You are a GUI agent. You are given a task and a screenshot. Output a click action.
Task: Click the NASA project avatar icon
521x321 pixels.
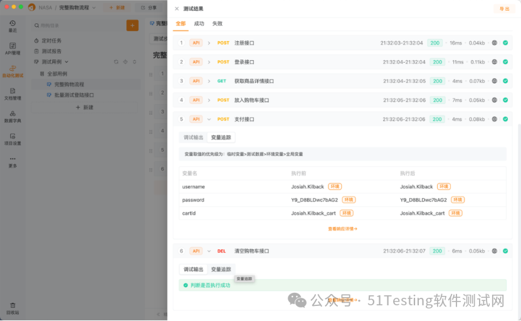31,8
